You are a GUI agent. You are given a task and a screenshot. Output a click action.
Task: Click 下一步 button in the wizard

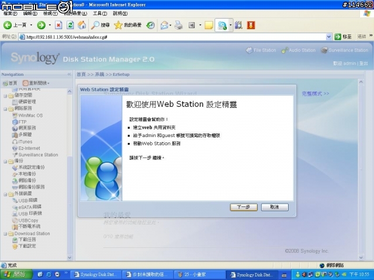coord(244,207)
